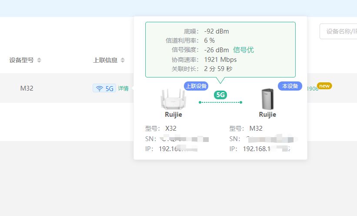Image resolution: width=357 pixels, height=216 pixels.
Task: Click the uplink device SN field
Action: coord(177,138)
